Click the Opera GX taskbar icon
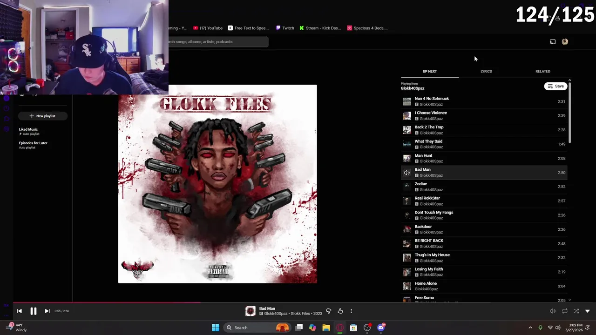Screen dimensions: 596x335 coord(340,328)
